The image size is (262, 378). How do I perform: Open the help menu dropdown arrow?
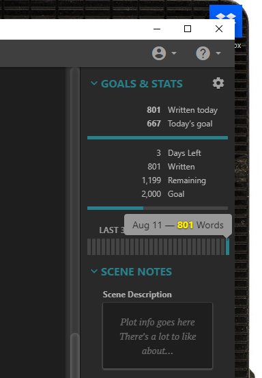pos(218,53)
